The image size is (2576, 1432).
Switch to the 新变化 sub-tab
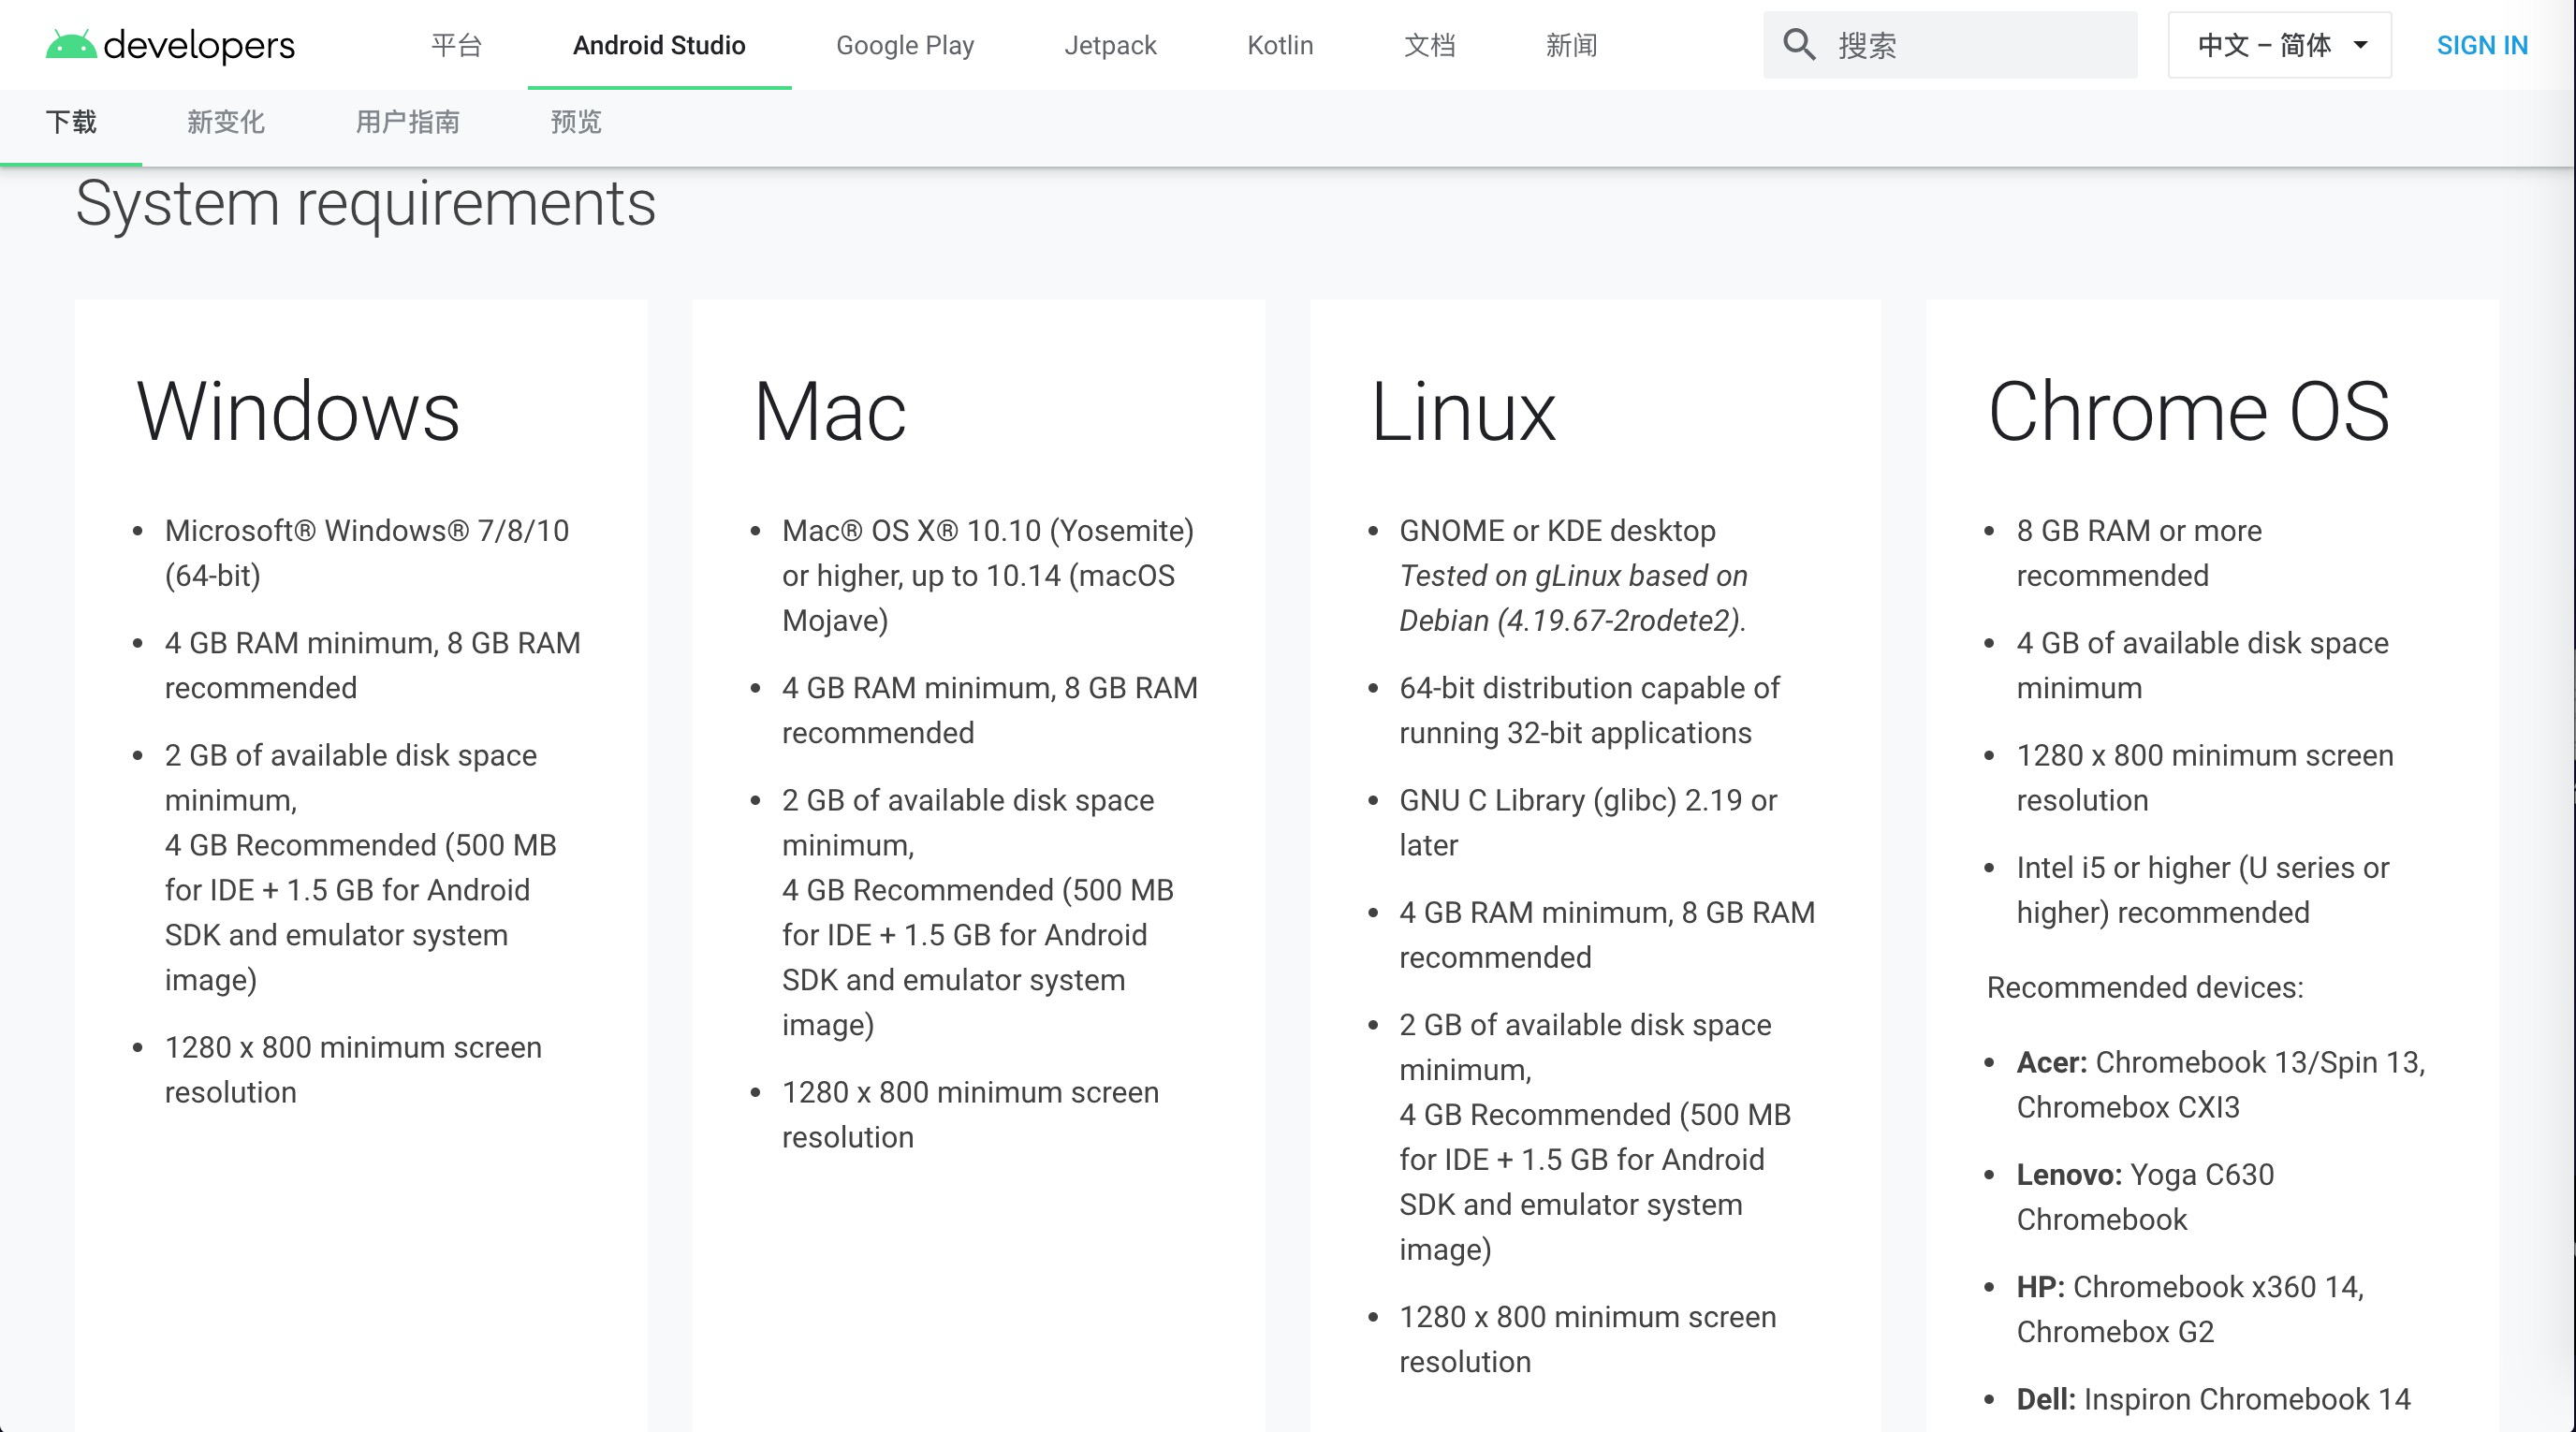[226, 122]
